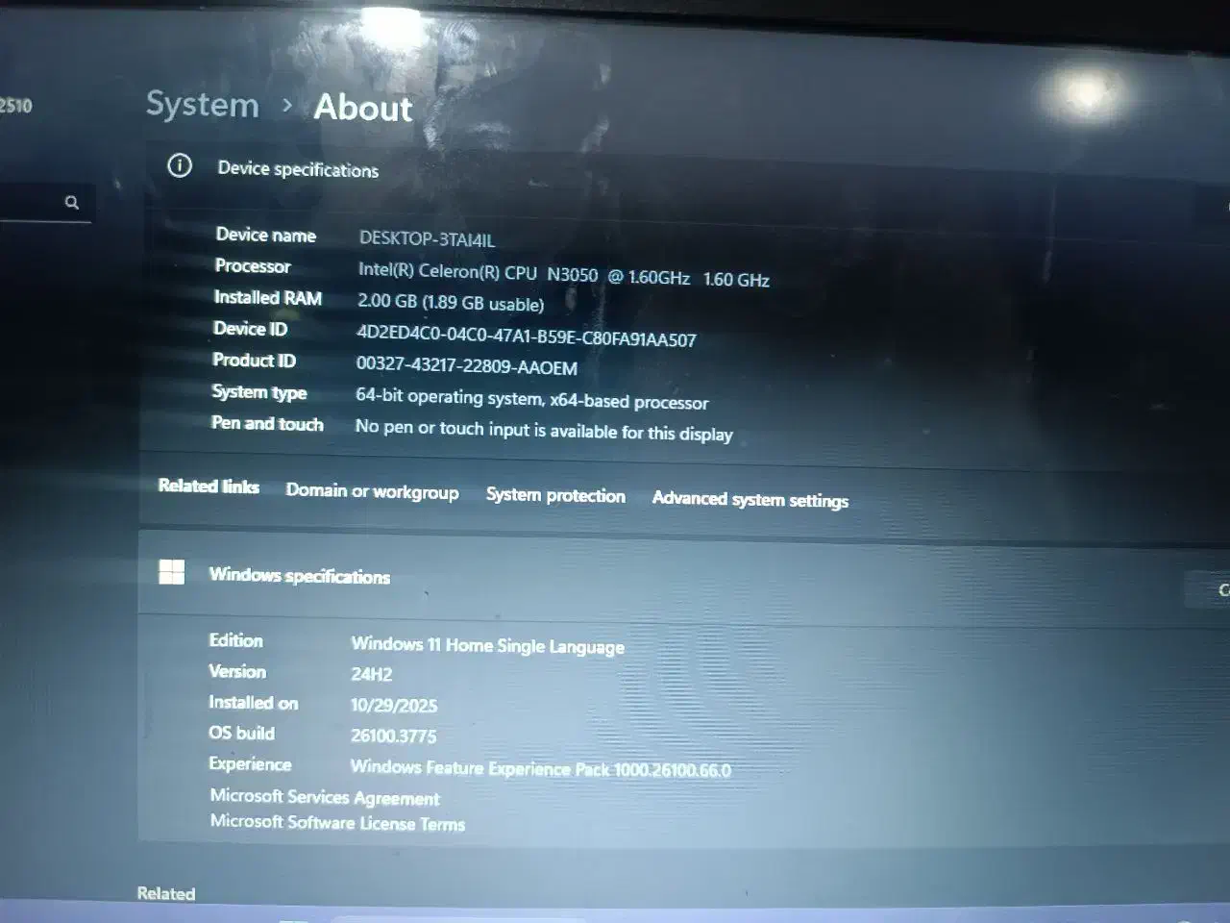This screenshot has width=1230, height=923.
Task: Click the Experience label
Action: 250,764
